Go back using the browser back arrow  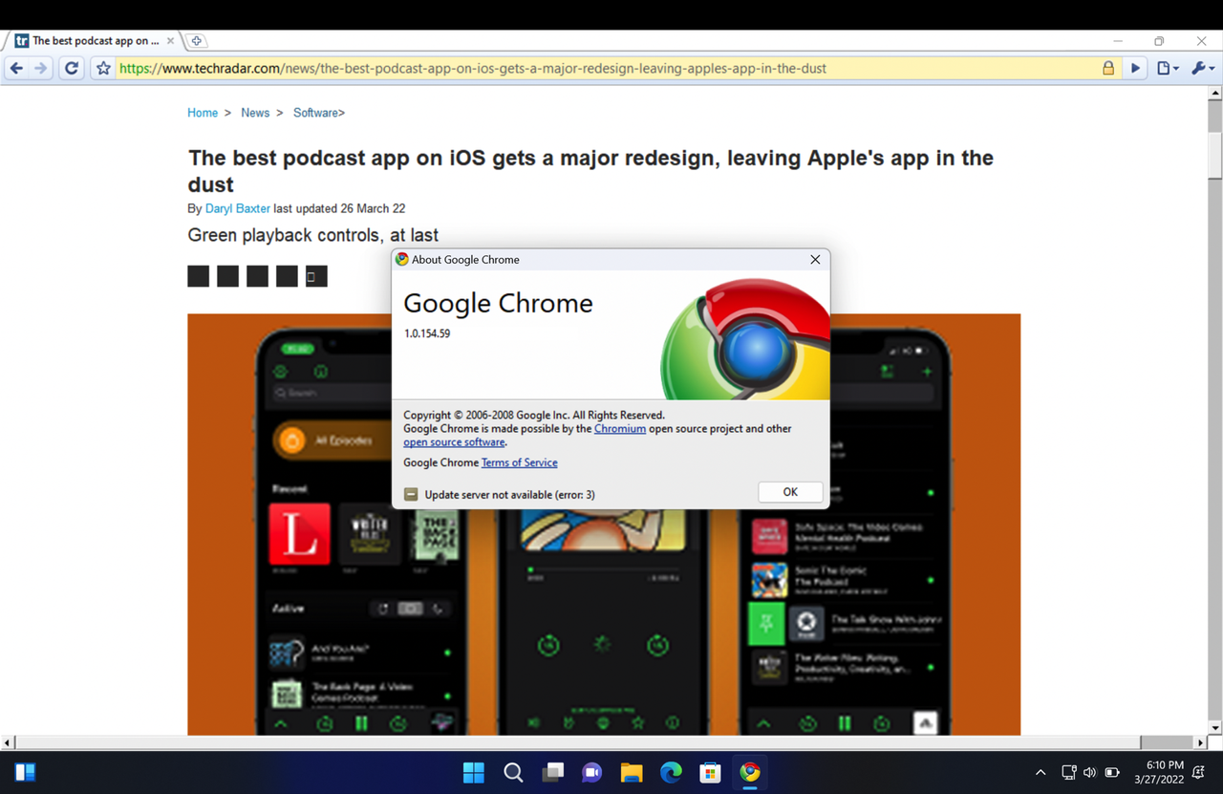[x=16, y=69]
